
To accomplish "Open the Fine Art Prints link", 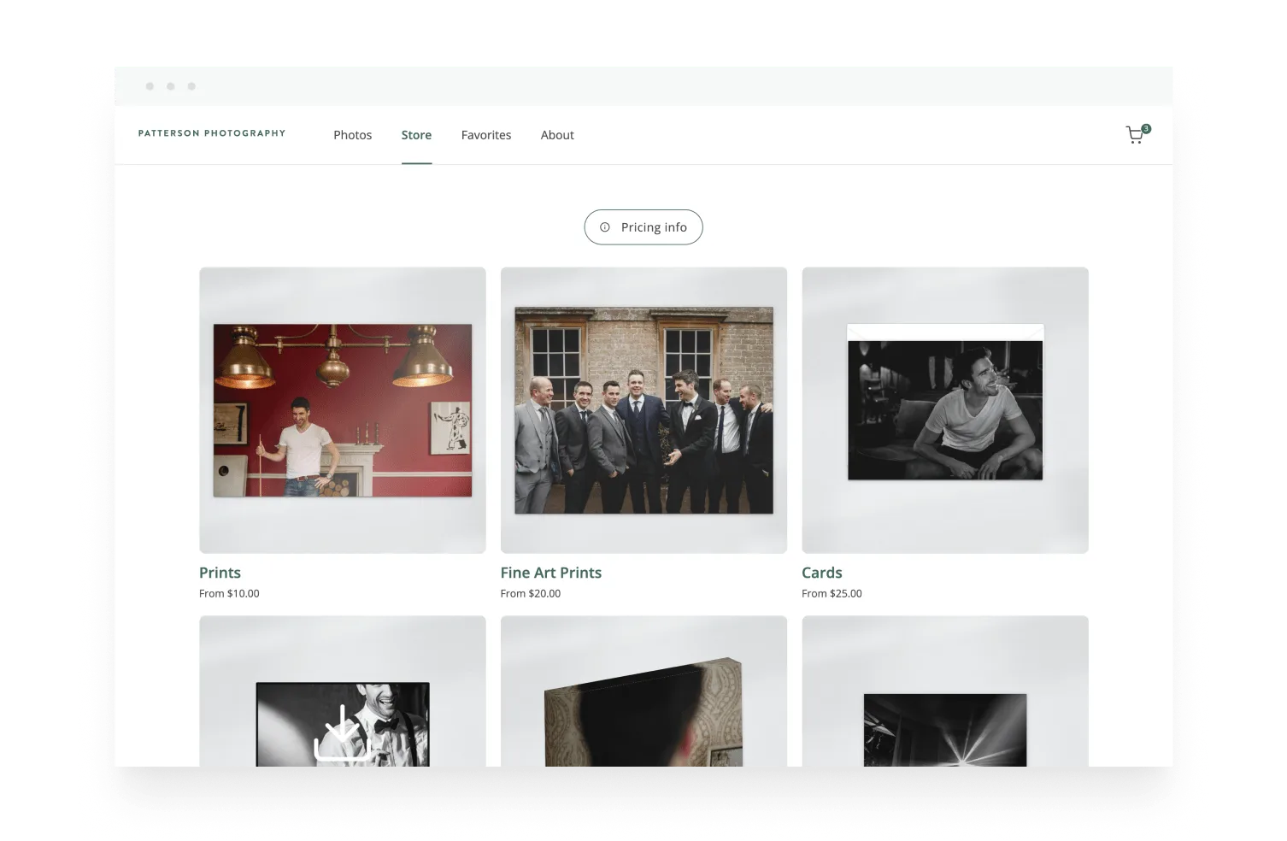I will point(550,573).
